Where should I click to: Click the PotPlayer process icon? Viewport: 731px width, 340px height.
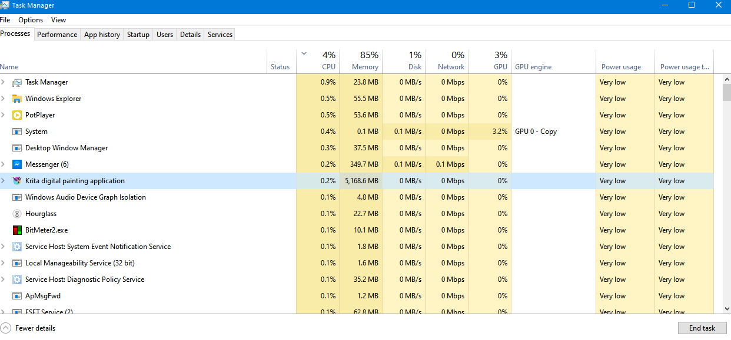coord(17,115)
